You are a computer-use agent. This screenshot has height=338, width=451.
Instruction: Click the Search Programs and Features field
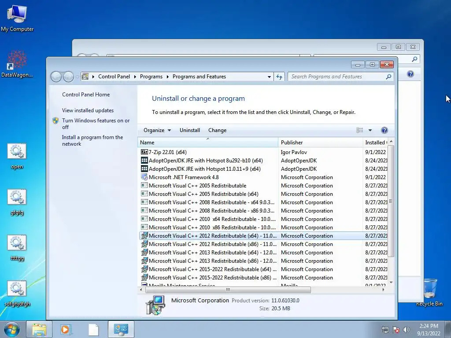coord(337,77)
